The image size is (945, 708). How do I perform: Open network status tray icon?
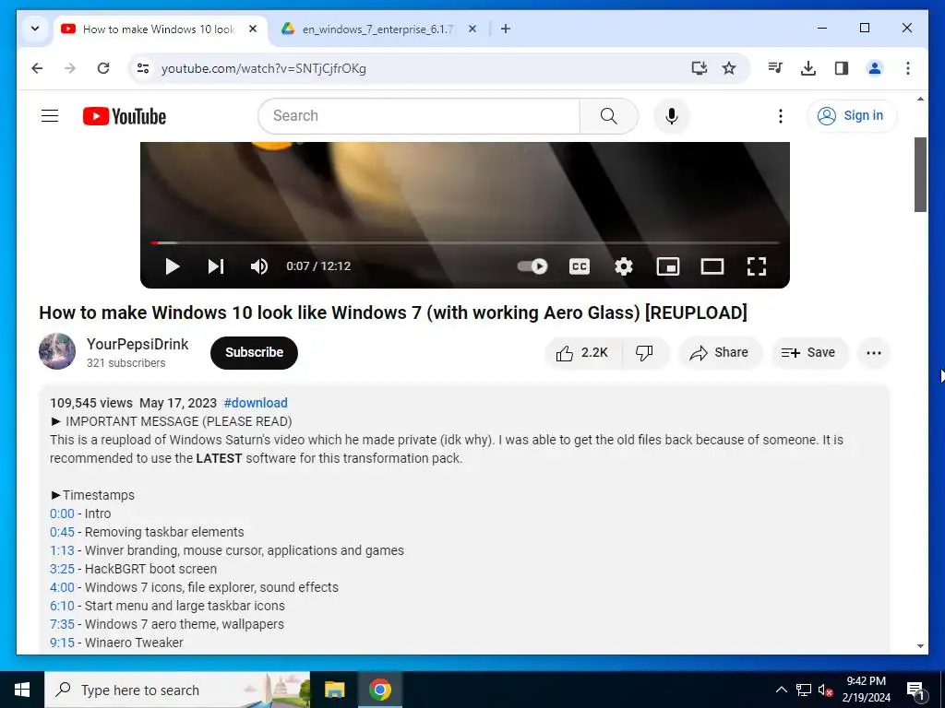pos(804,690)
